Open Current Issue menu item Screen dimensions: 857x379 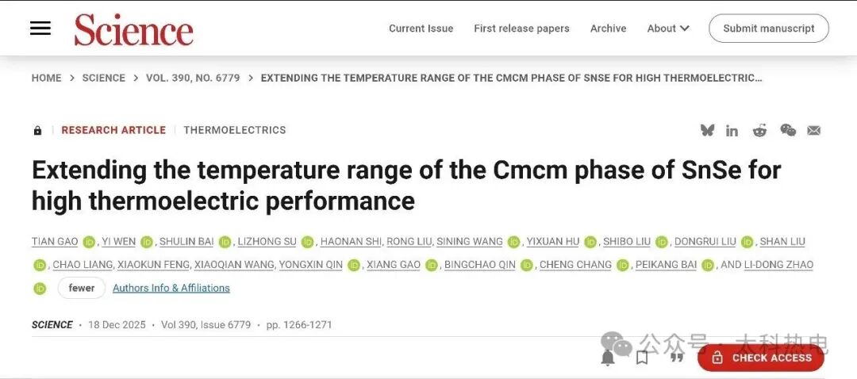click(421, 29)
